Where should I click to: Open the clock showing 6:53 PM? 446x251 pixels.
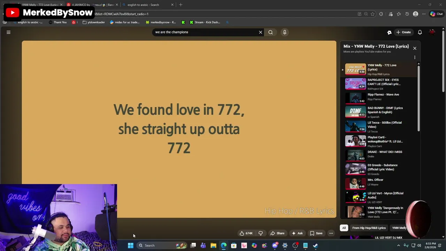pyautogui.click(x=431, y=245)
